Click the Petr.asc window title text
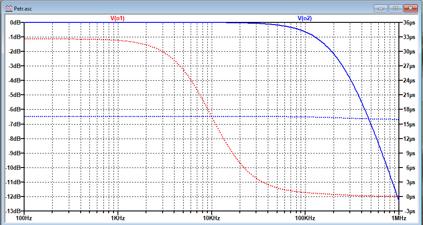This screenshot has height=225, width=423. 22,8
